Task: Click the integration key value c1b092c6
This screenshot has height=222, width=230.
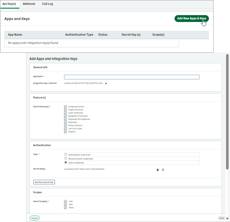Action: pyautogui.click(x=83, y=83)
